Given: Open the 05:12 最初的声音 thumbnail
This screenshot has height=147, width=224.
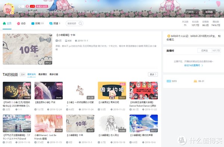Looking at the screenshot, I should click(x=144, y=123).
